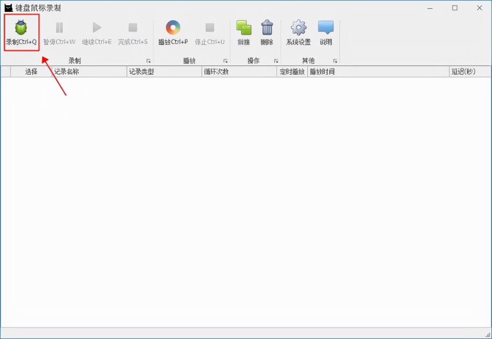This screenshot has height=339, width=492.
Task: Open 系统设置 with the gear icon
Action: click(298, 27)
